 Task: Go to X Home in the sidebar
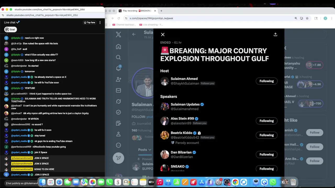coord(118,47)
